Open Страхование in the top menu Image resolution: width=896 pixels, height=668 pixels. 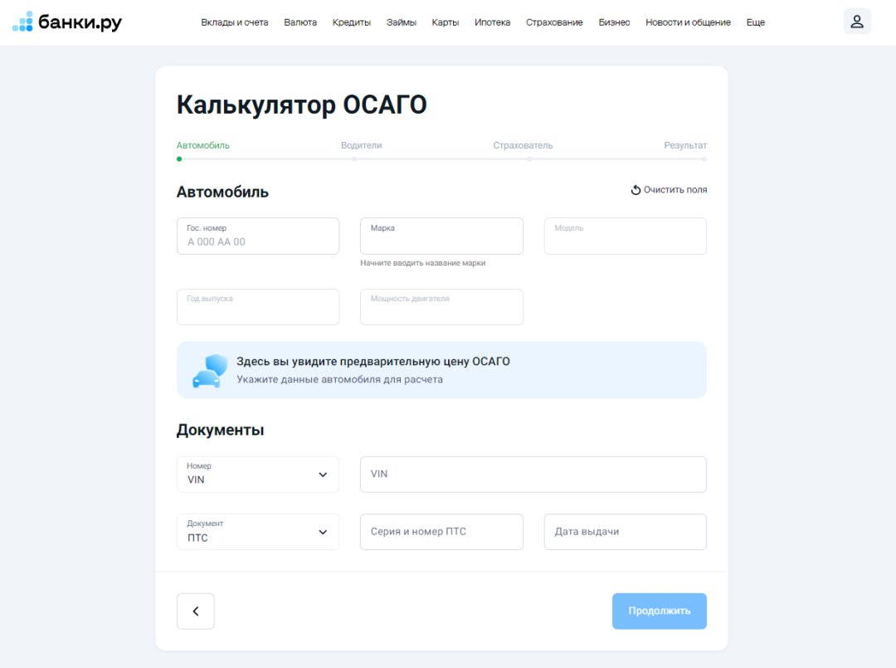[554, 22]
